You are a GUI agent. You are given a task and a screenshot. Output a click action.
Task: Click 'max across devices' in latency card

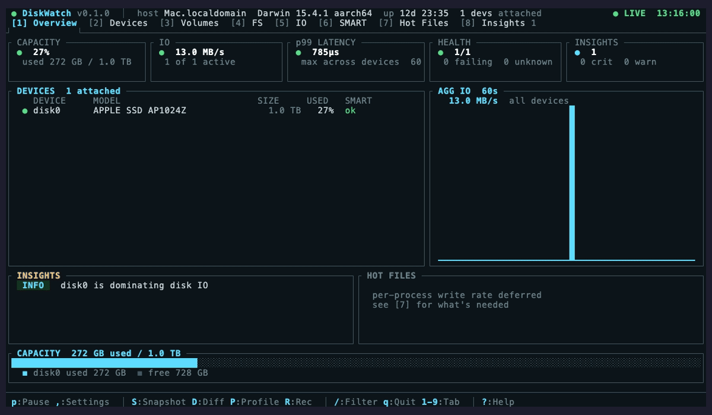tap(350, 62)
